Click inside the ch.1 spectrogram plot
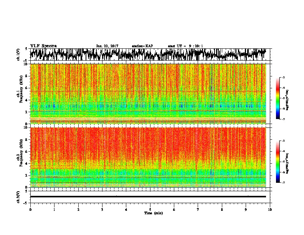This screenshot has height=235, width=304. pos(148,94)
